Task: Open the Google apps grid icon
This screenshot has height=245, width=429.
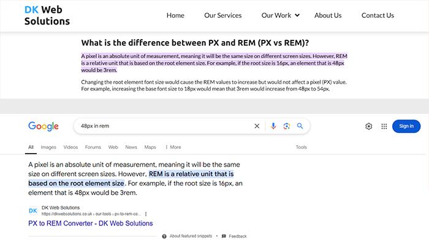Action: coord(384,126)
